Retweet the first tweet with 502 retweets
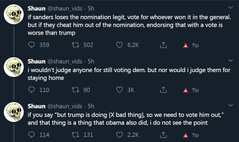This screenshot has width=239, height=142. pos(76,45)
